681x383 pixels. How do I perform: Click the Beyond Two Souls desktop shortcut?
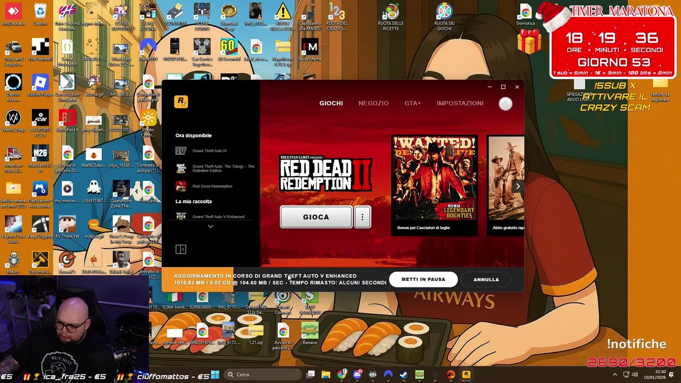tap(13, 230)
